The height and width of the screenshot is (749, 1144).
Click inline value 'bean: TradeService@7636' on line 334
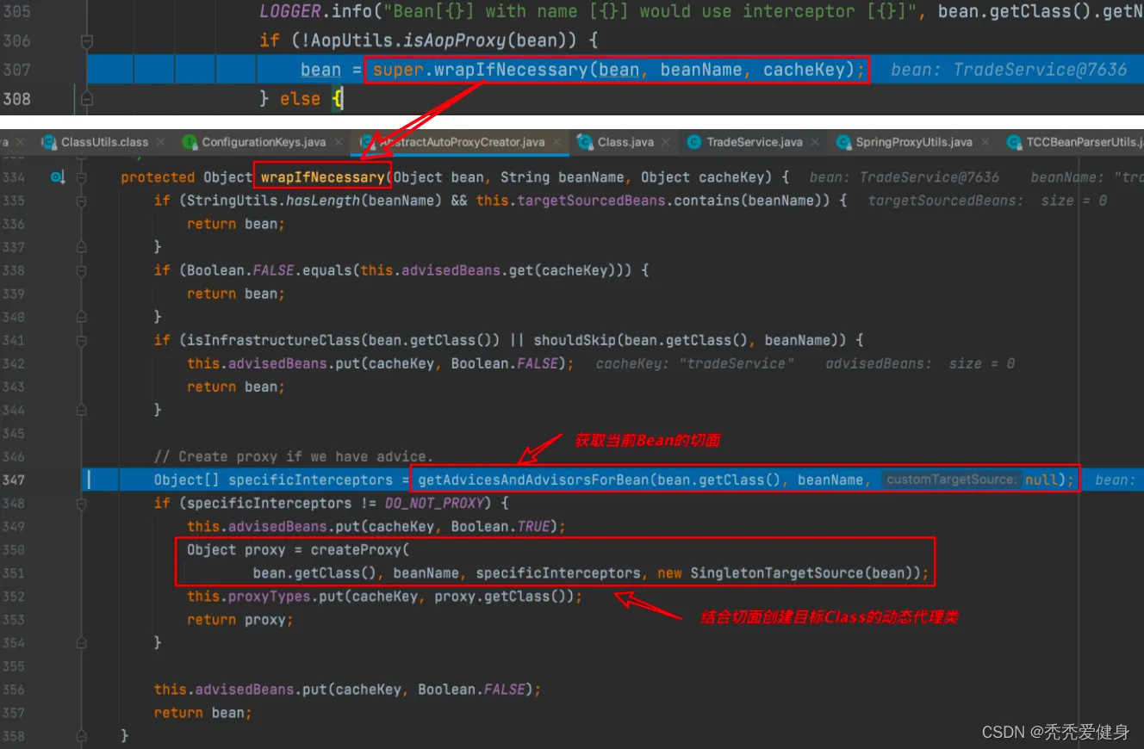click(x=905, y=177)
